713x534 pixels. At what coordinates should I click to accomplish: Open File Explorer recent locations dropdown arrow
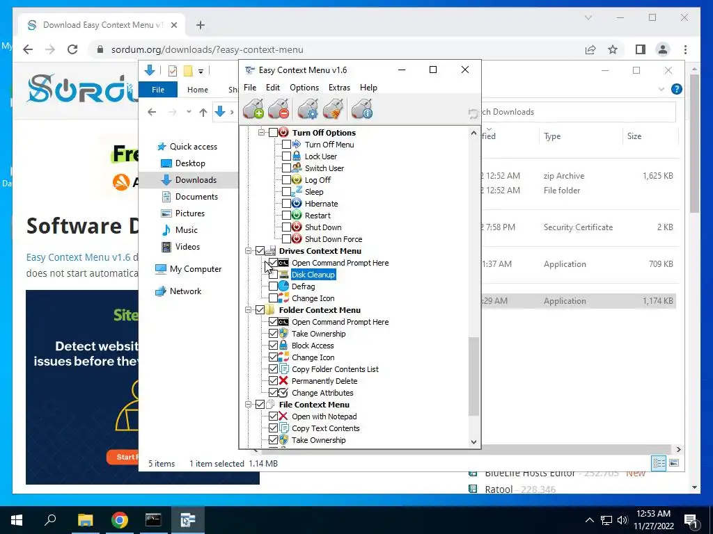189,112
